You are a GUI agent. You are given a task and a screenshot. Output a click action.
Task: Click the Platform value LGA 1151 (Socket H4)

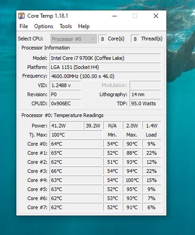click(105, 67)
